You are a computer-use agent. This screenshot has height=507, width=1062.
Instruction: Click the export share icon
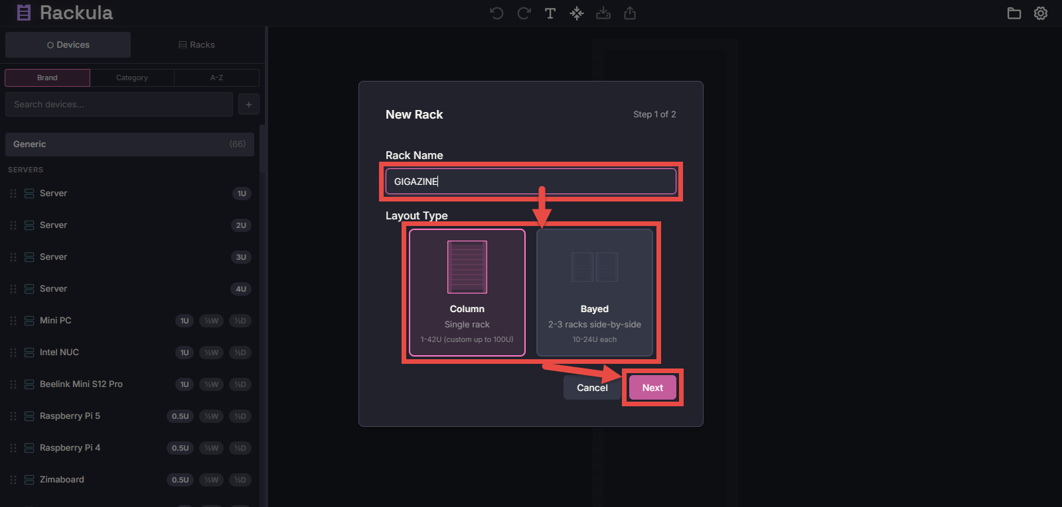pyautogui.click(x=630, y=13)
